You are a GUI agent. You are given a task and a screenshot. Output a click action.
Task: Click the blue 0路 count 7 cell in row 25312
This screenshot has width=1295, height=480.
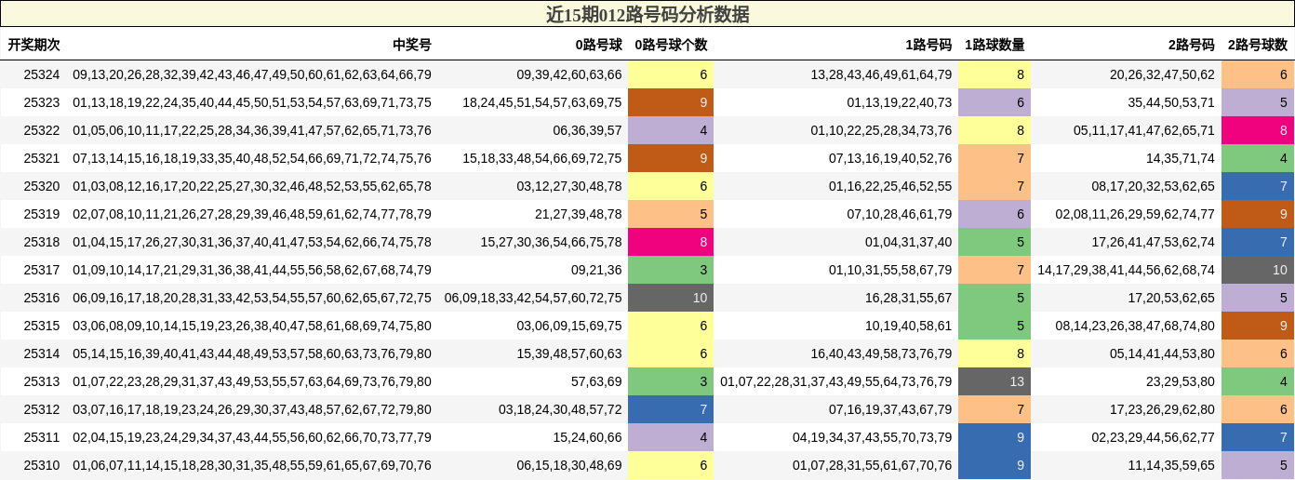(671, 409)
